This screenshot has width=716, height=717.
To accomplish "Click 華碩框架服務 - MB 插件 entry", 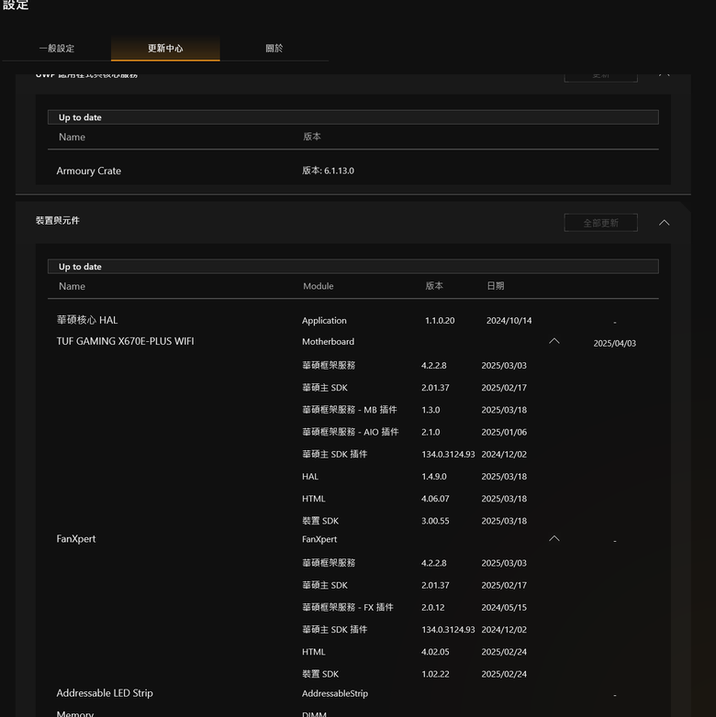I will [350, 410].
